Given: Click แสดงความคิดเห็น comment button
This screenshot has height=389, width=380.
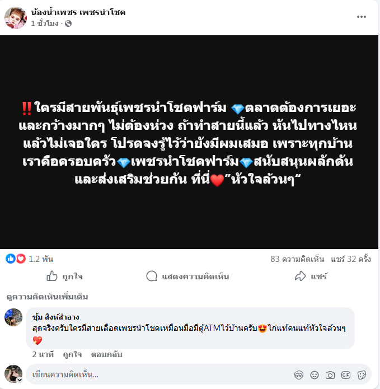Looking at the screenshot, I should point(188,276).
